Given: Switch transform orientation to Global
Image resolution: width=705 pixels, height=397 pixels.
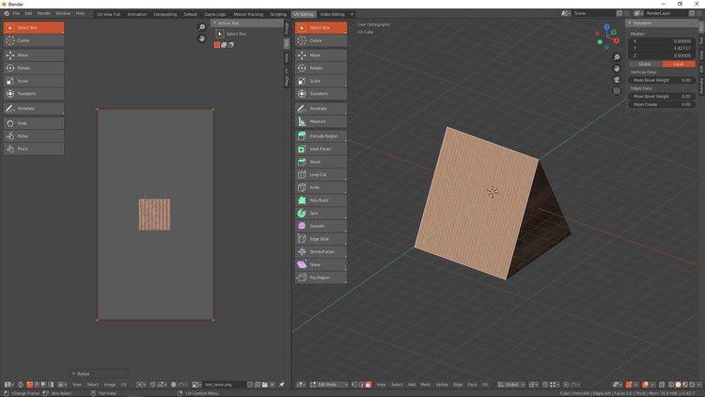Looking at the screenshot, I should click(x=645, y=64).
